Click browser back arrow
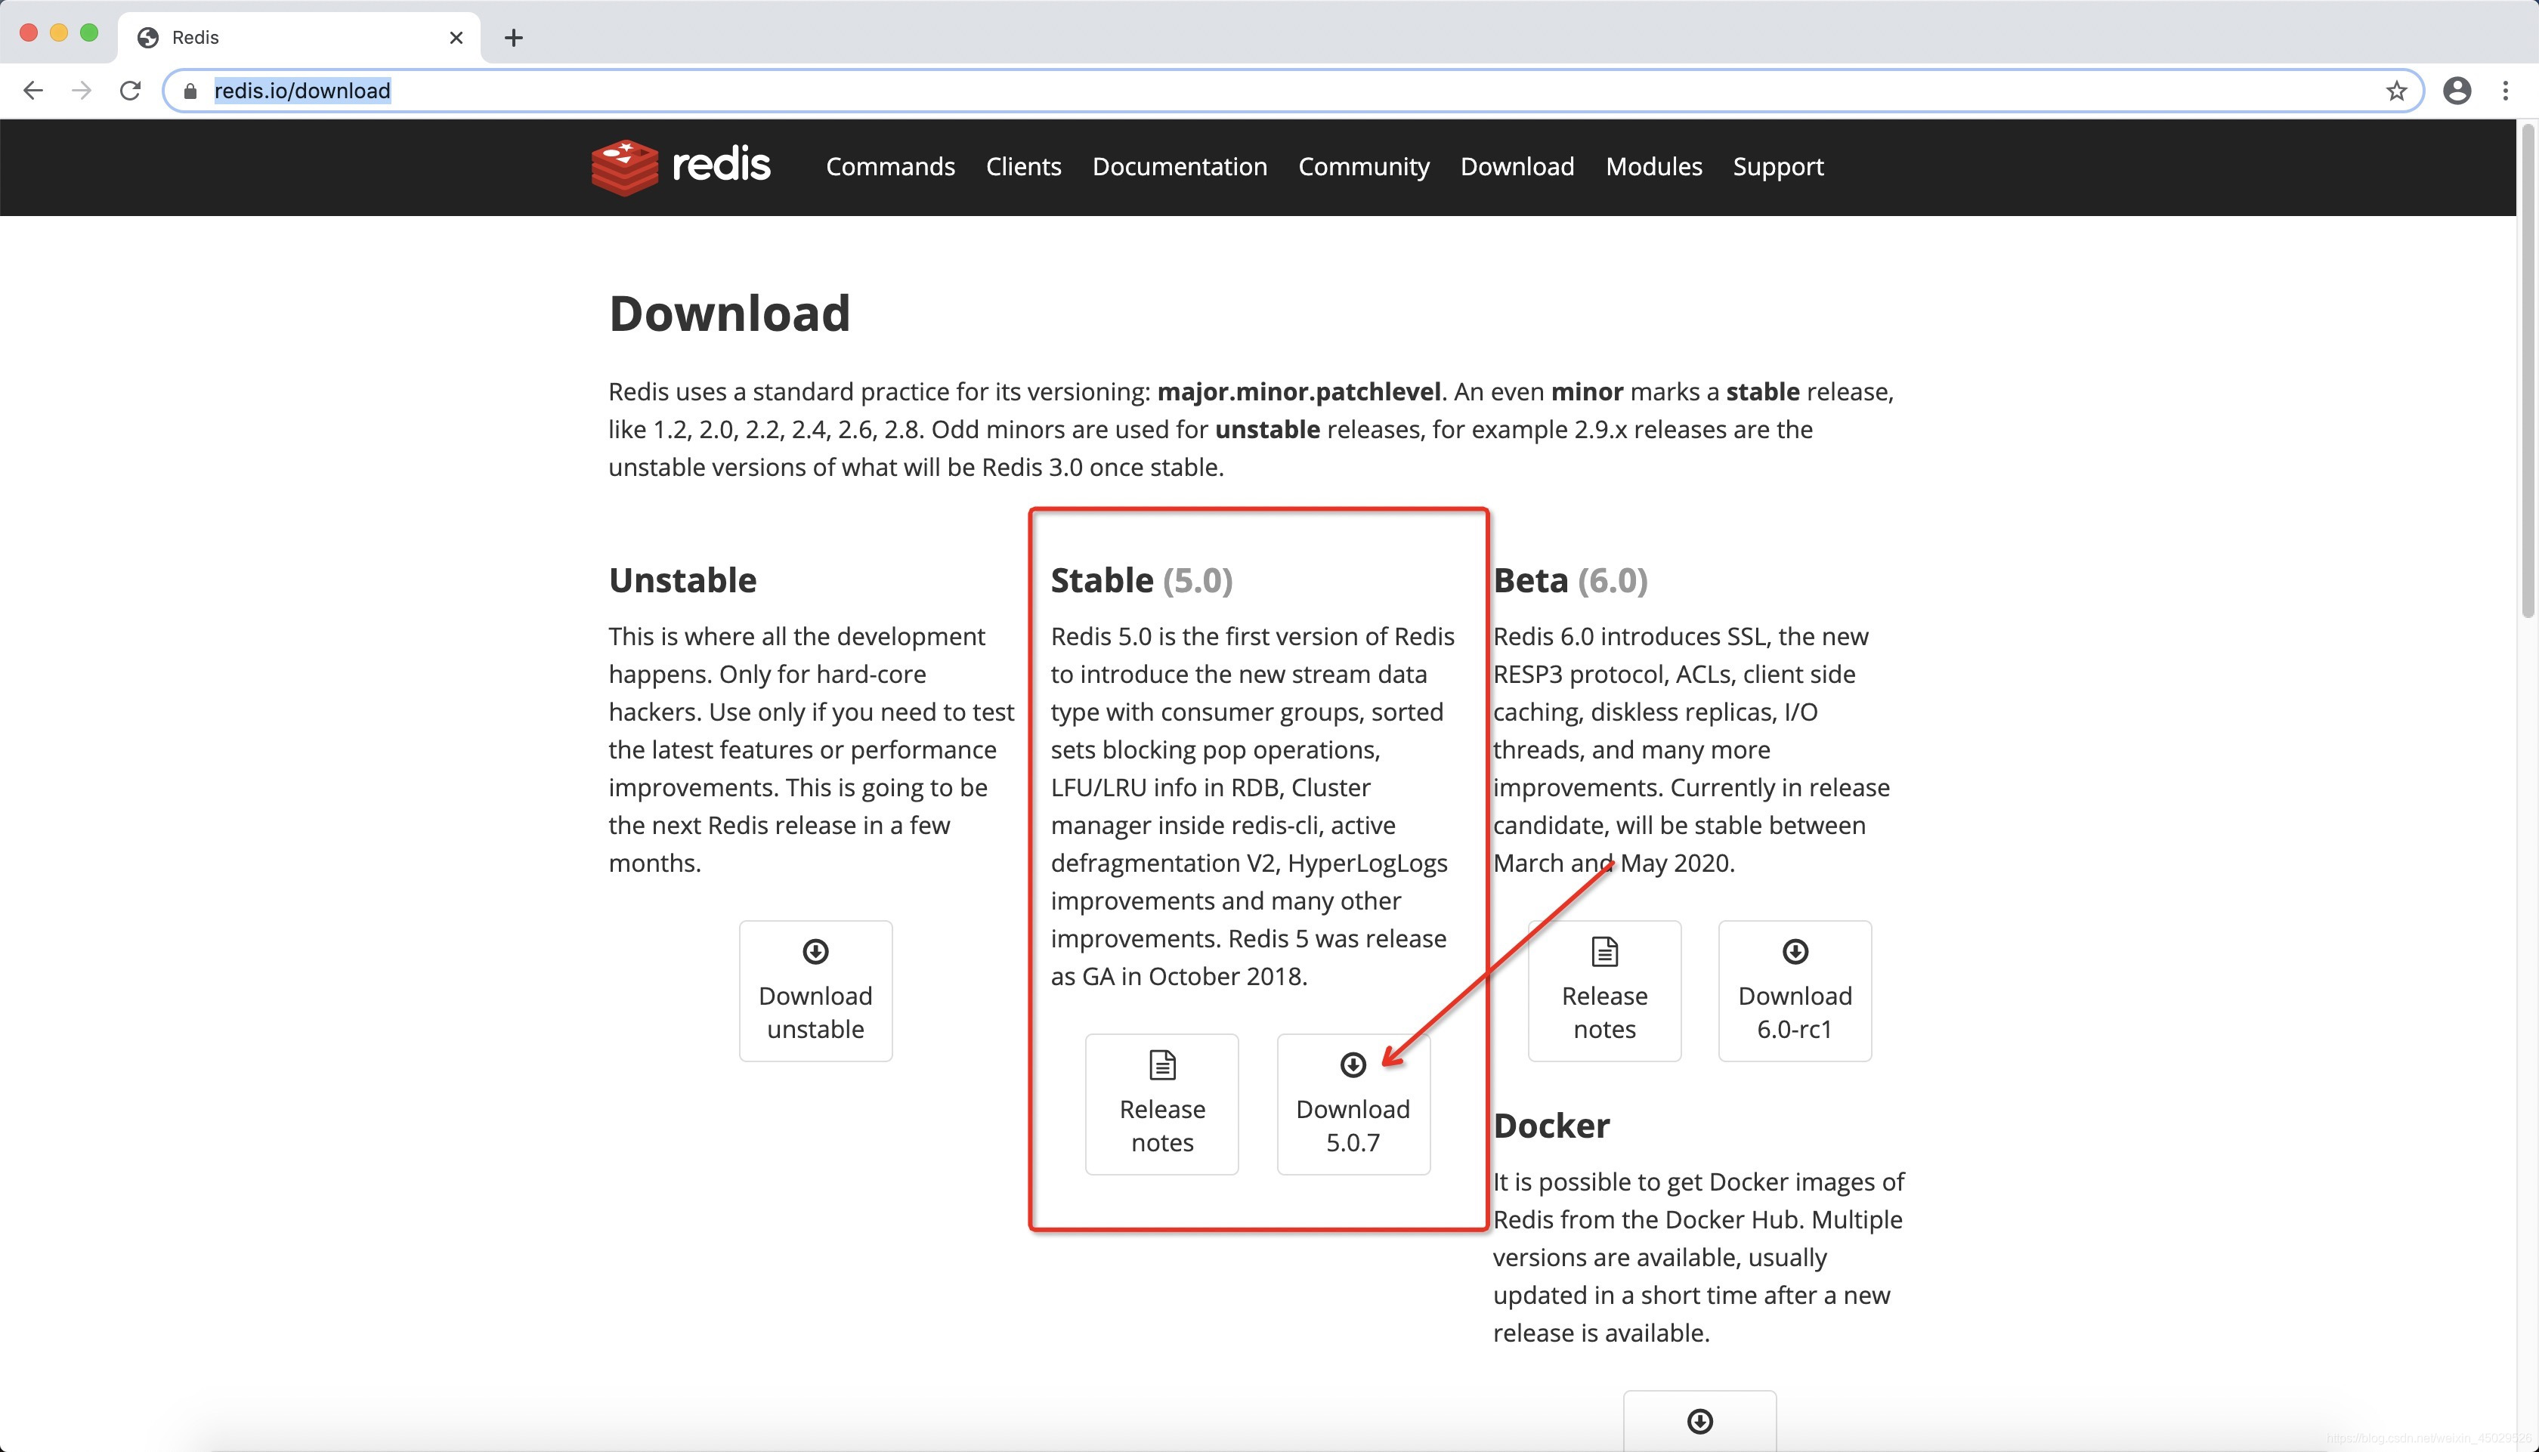2539x1452 pixels. pos(33,91)
